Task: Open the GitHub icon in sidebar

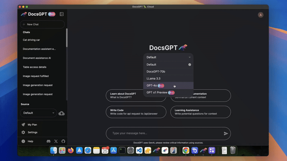Action: point(63,141)
